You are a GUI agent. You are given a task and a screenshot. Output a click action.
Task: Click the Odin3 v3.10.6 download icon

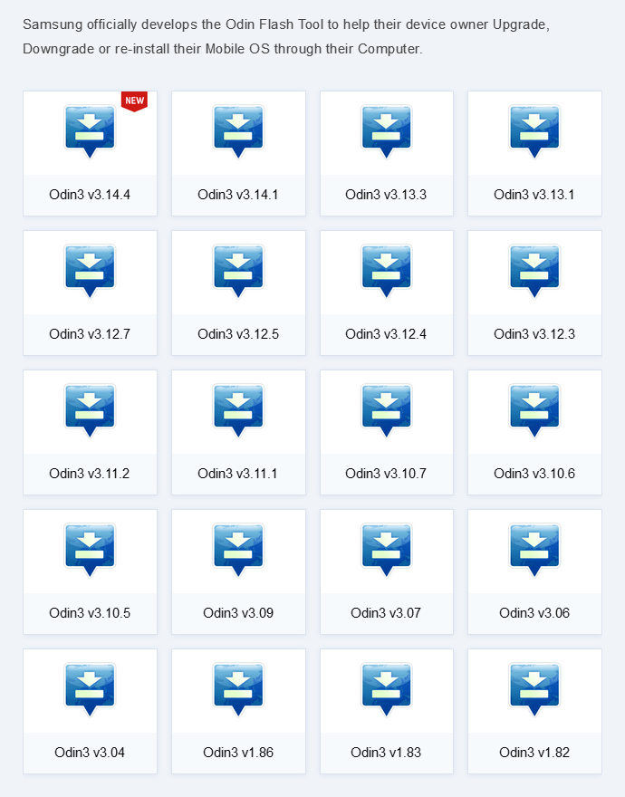534,410
